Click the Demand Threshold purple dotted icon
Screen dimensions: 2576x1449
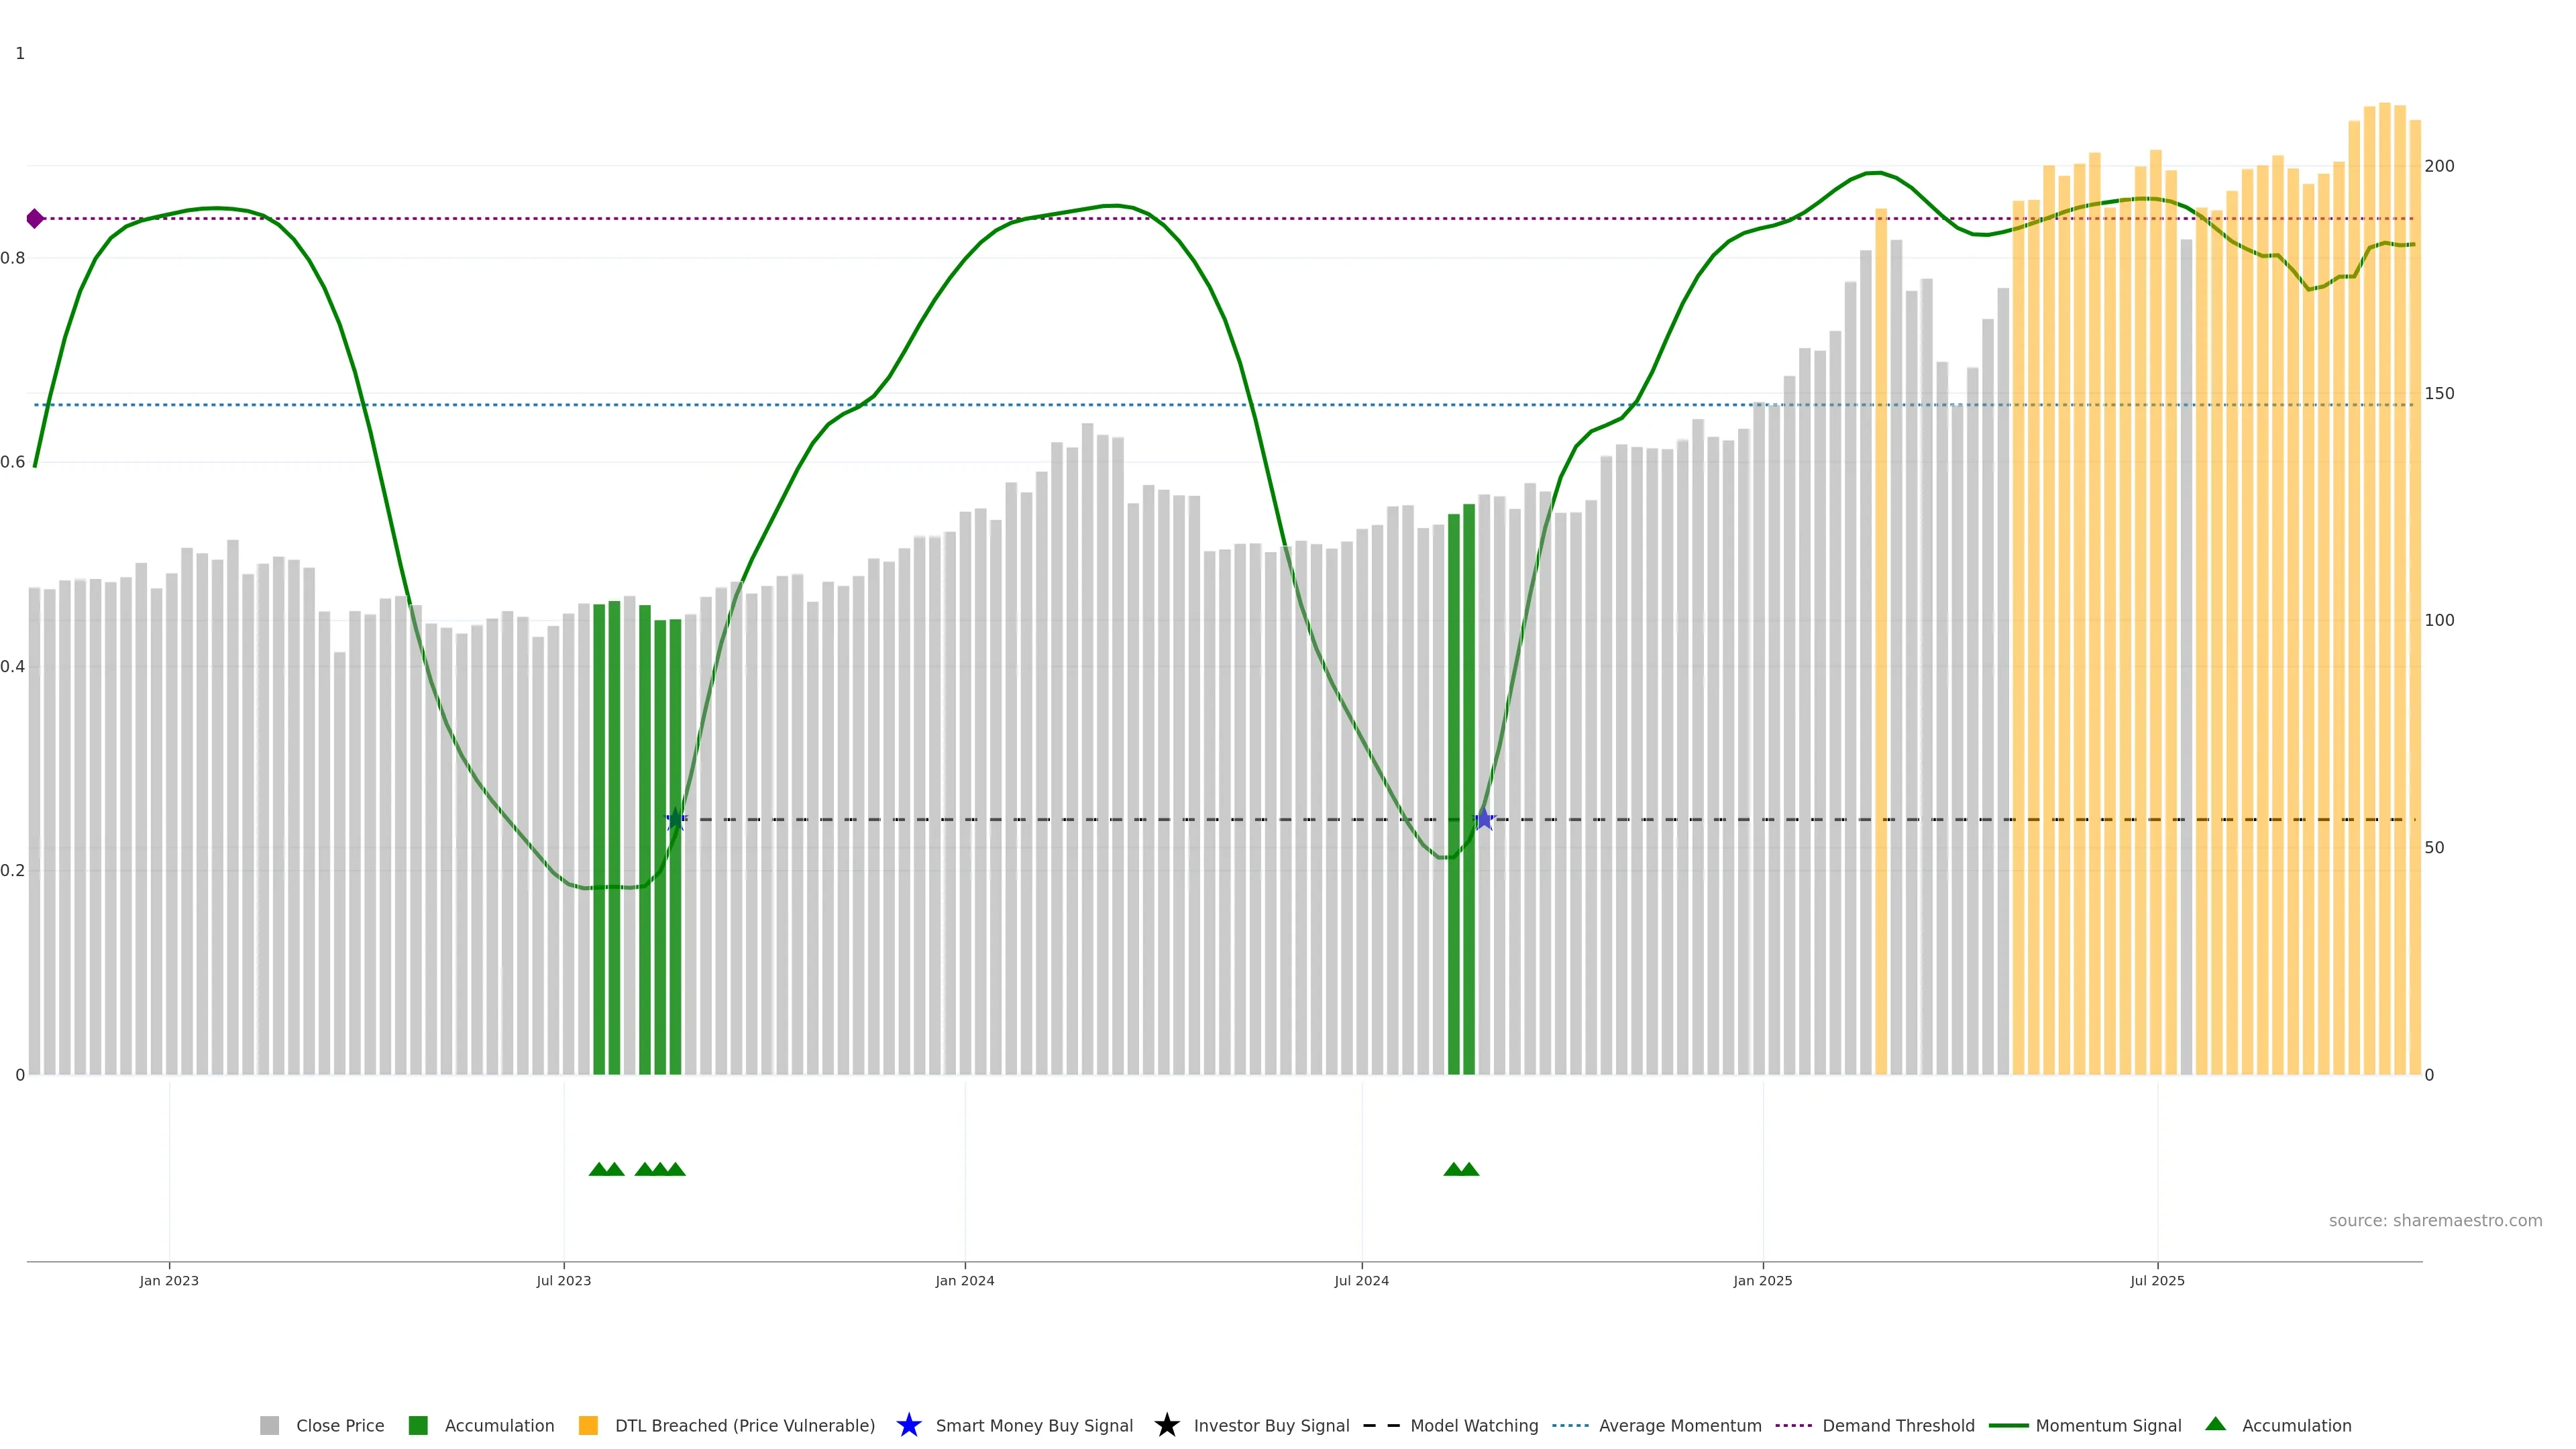[x=1793, y=1425]
